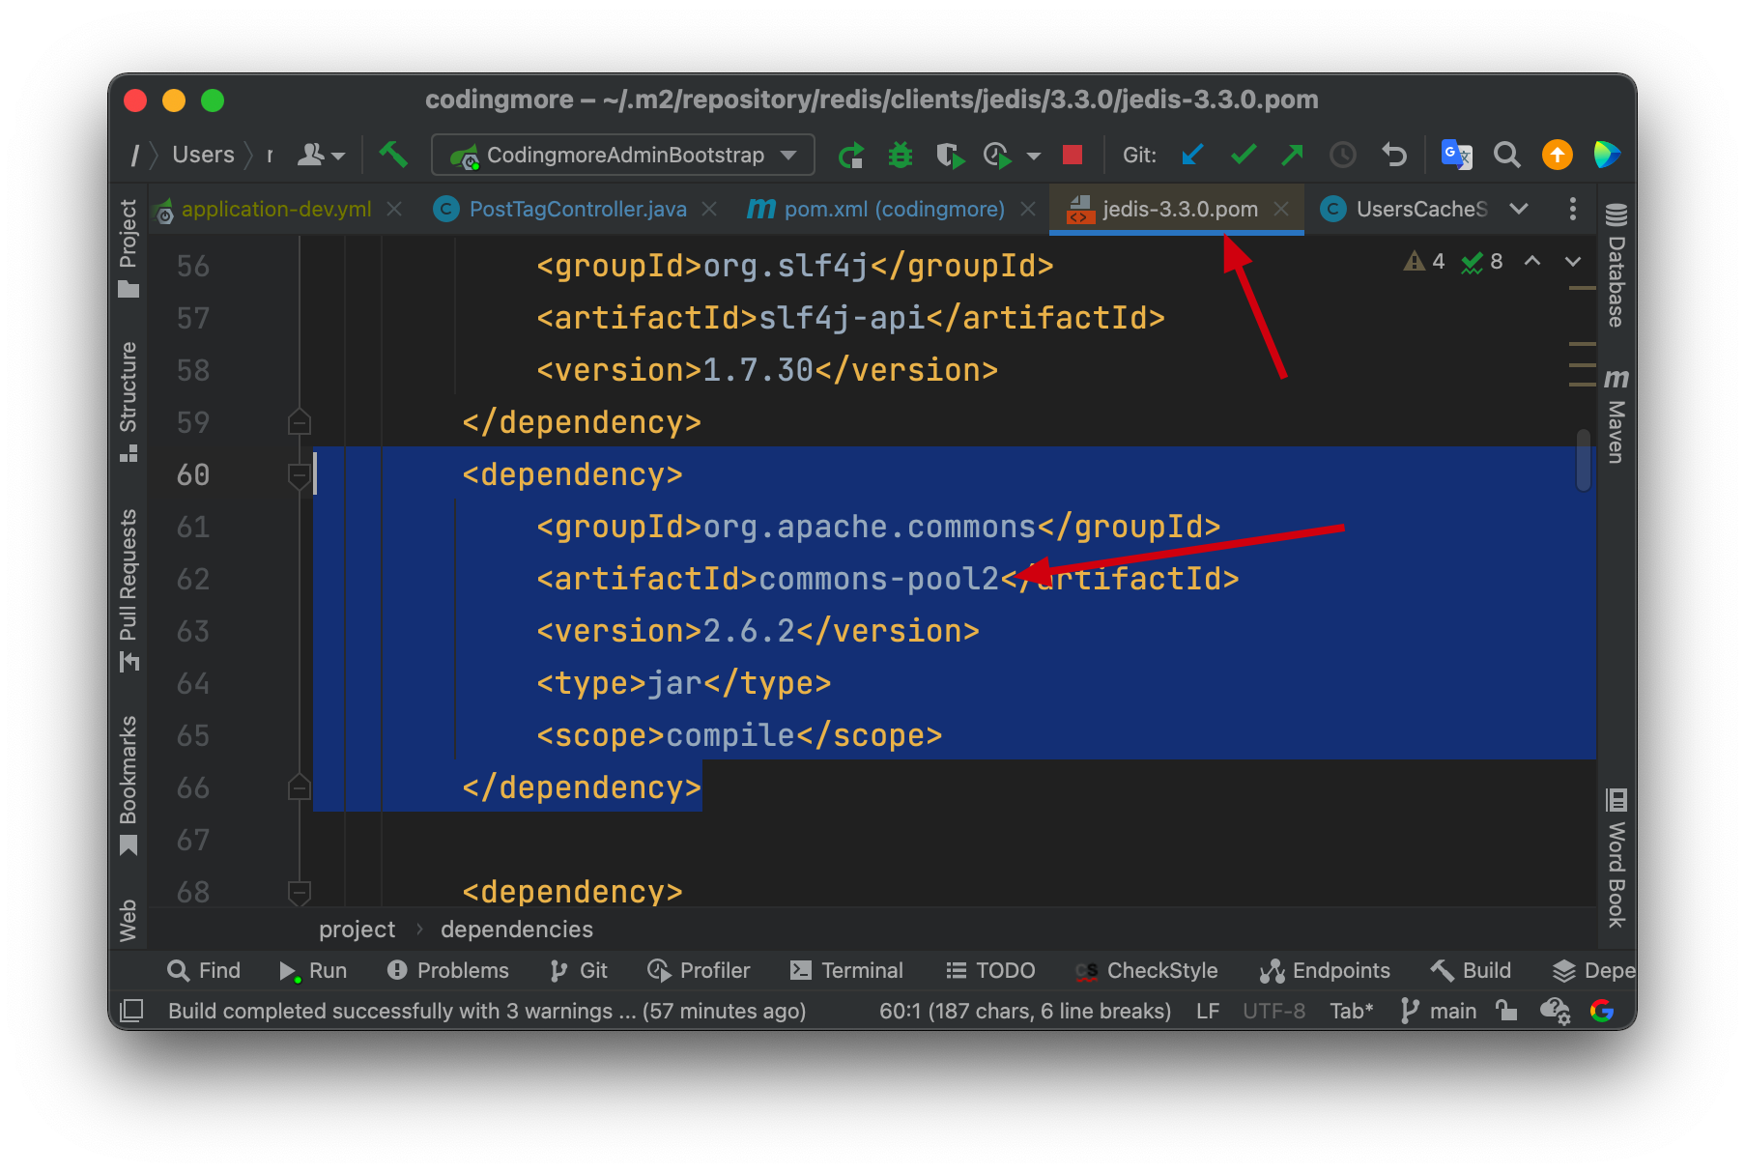Toggle read-only lock icon in status bar
The width and height of the screenshot is (1745, 1173).
1505,1011
